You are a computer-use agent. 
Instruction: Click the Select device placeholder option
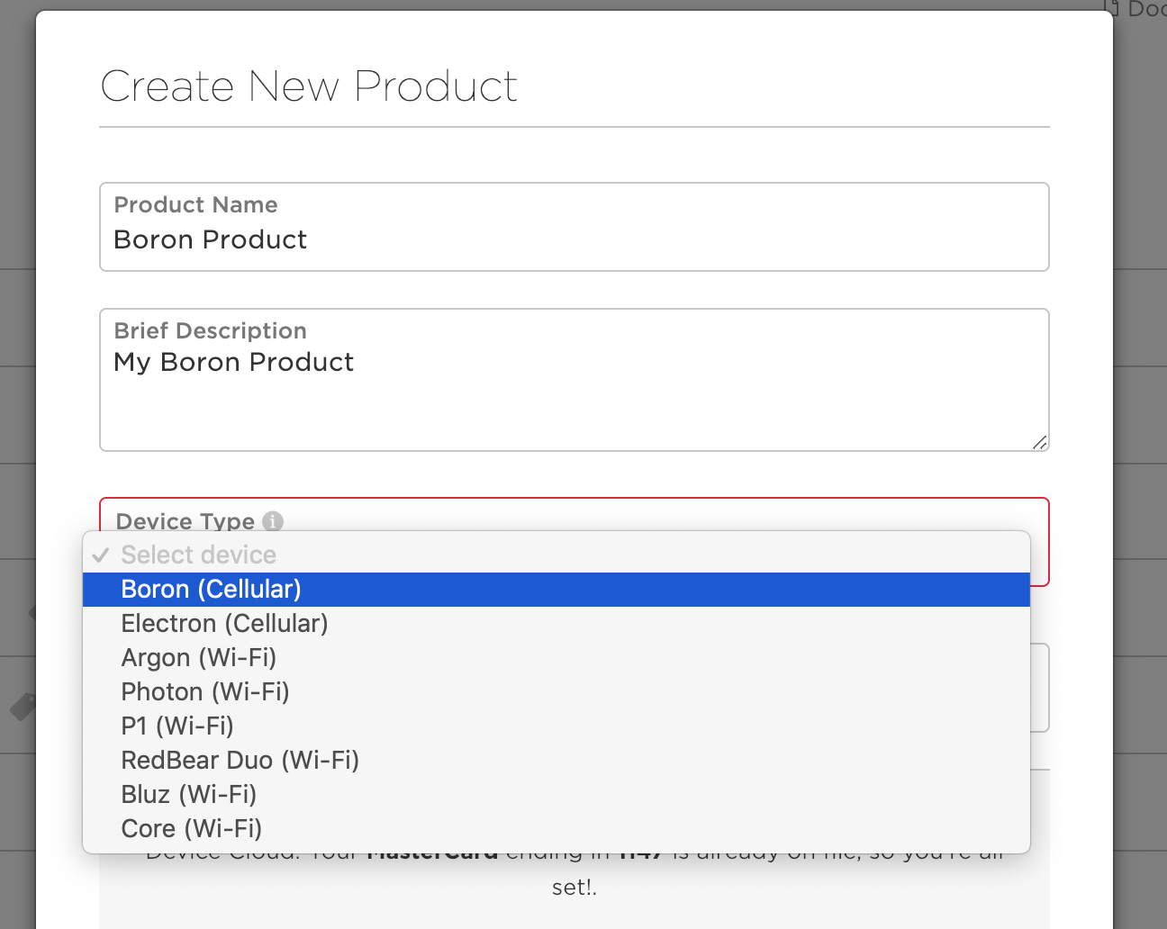coord(198,555)
